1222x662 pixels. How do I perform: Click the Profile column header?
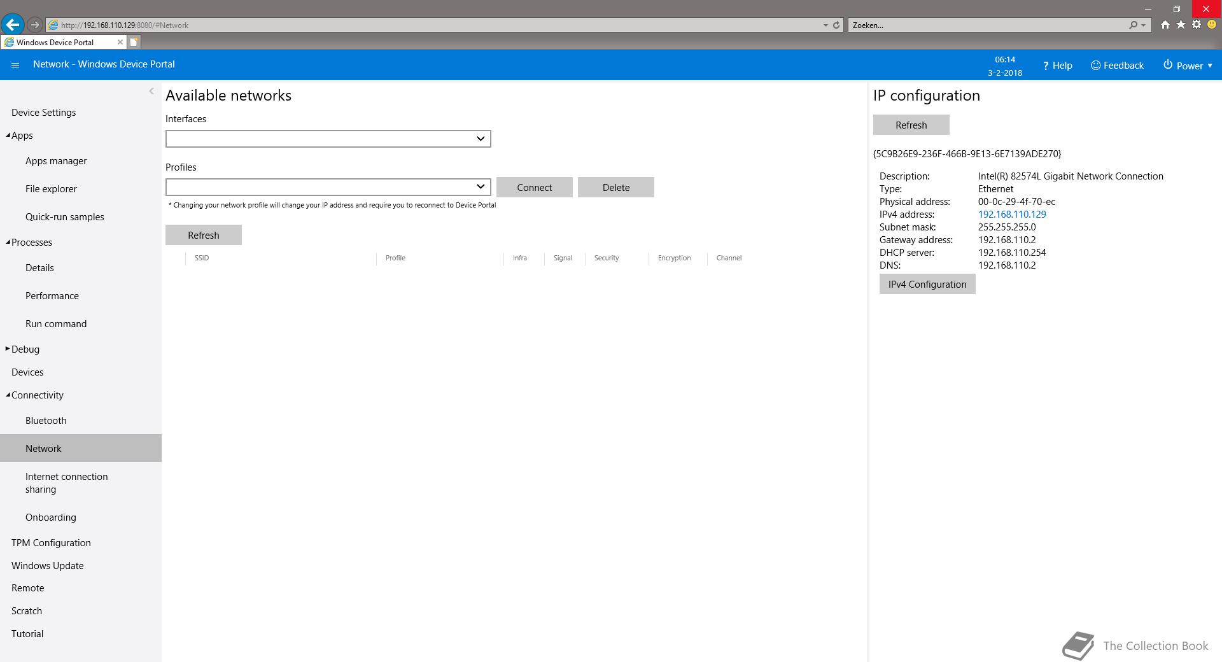tap(395, 258)
